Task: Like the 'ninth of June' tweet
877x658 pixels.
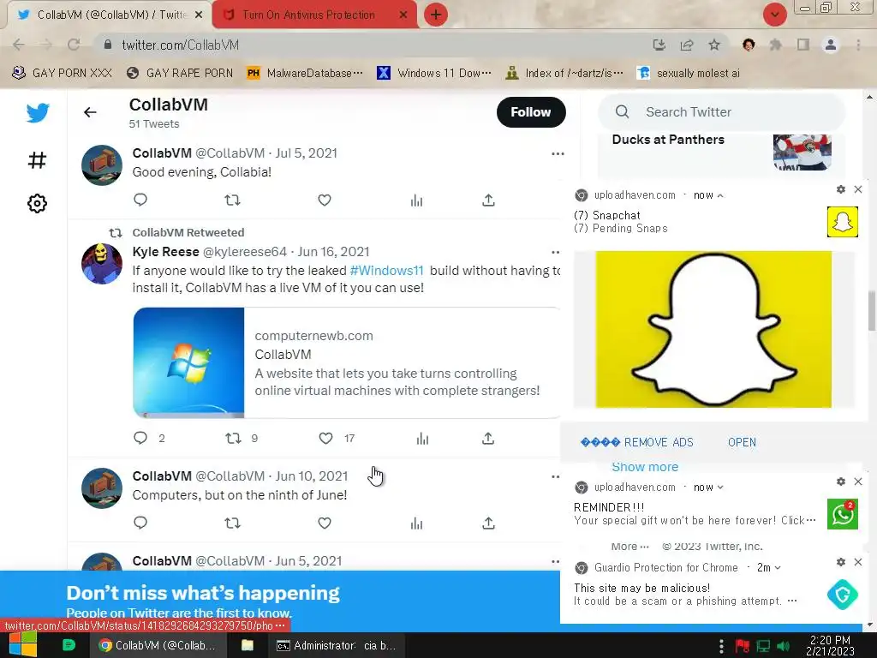Action: pyautogui.click(x=325, y=523)
